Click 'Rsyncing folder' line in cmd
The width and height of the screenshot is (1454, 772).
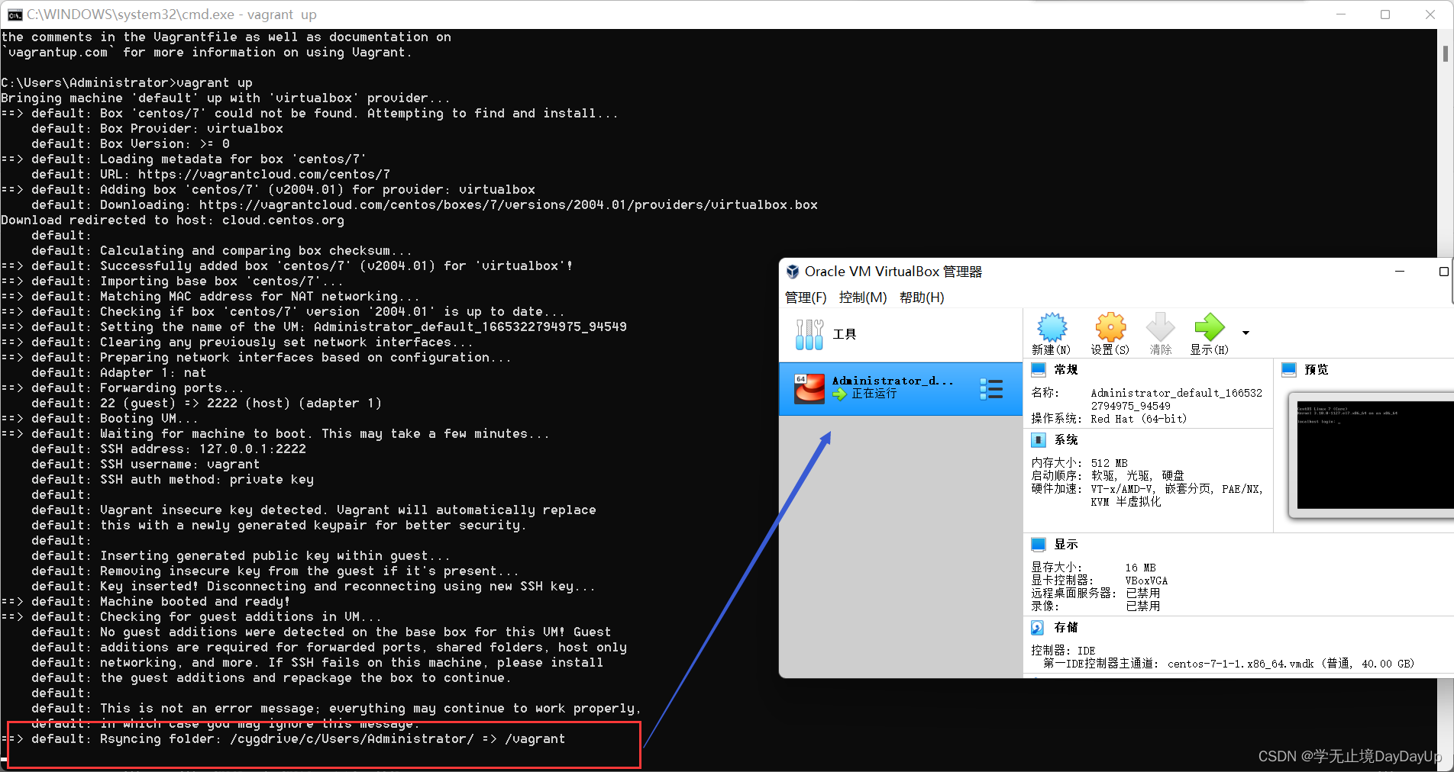tap(283, 739)
